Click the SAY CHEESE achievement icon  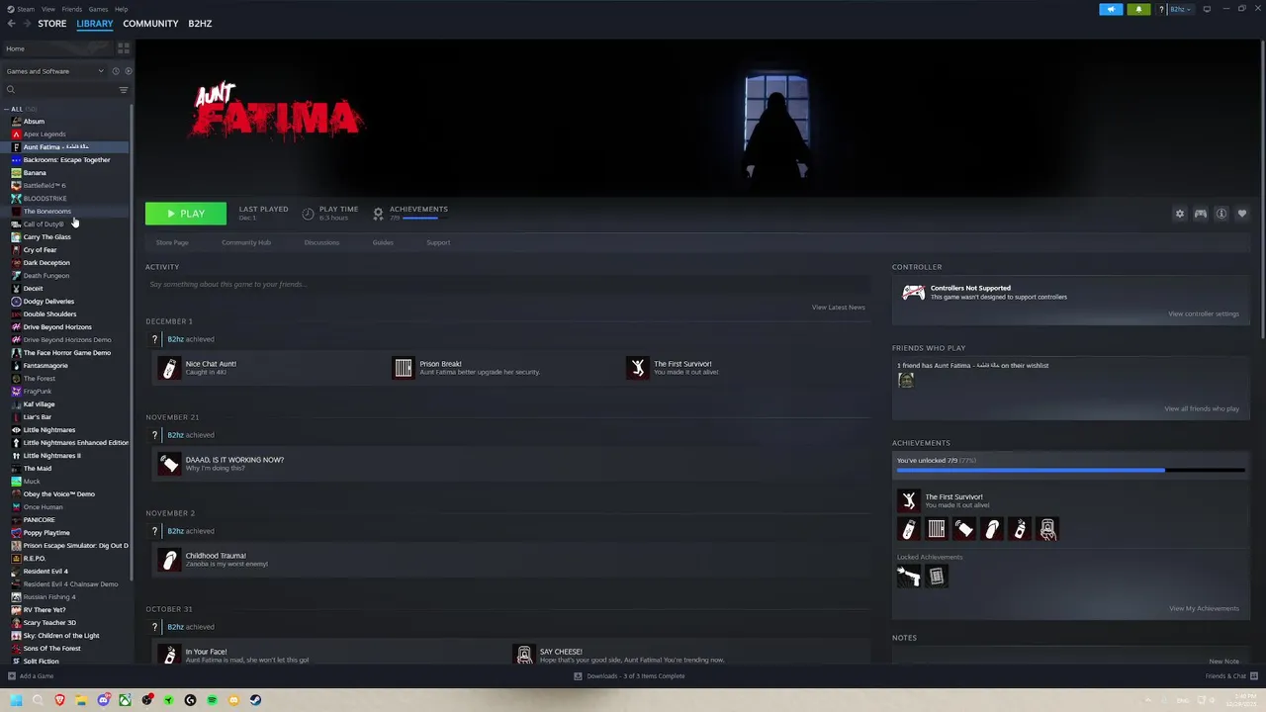click(x=524, y=655)
